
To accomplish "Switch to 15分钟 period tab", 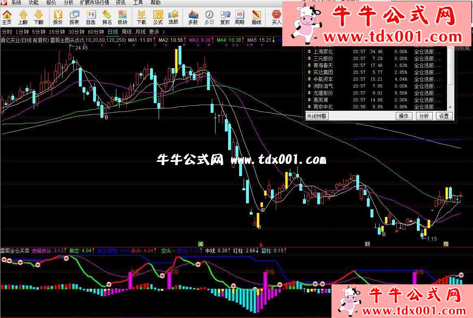I will (57, 32).
